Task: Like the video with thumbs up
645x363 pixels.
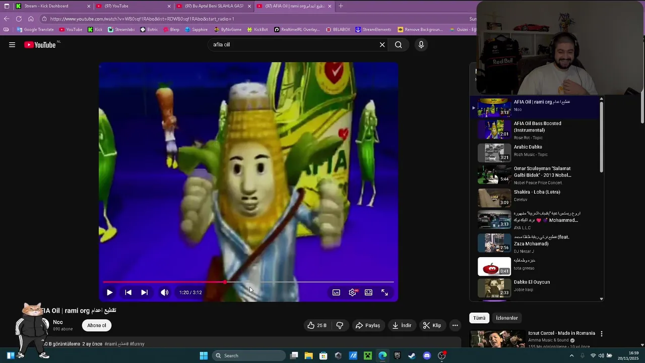Action: (x=317, y=326)
